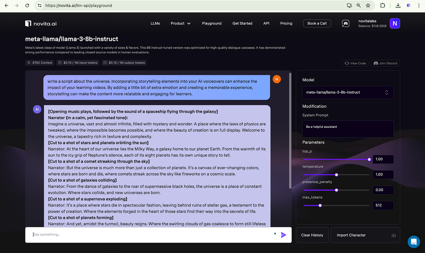Reload the page with refresh icon

coord(27,5)
